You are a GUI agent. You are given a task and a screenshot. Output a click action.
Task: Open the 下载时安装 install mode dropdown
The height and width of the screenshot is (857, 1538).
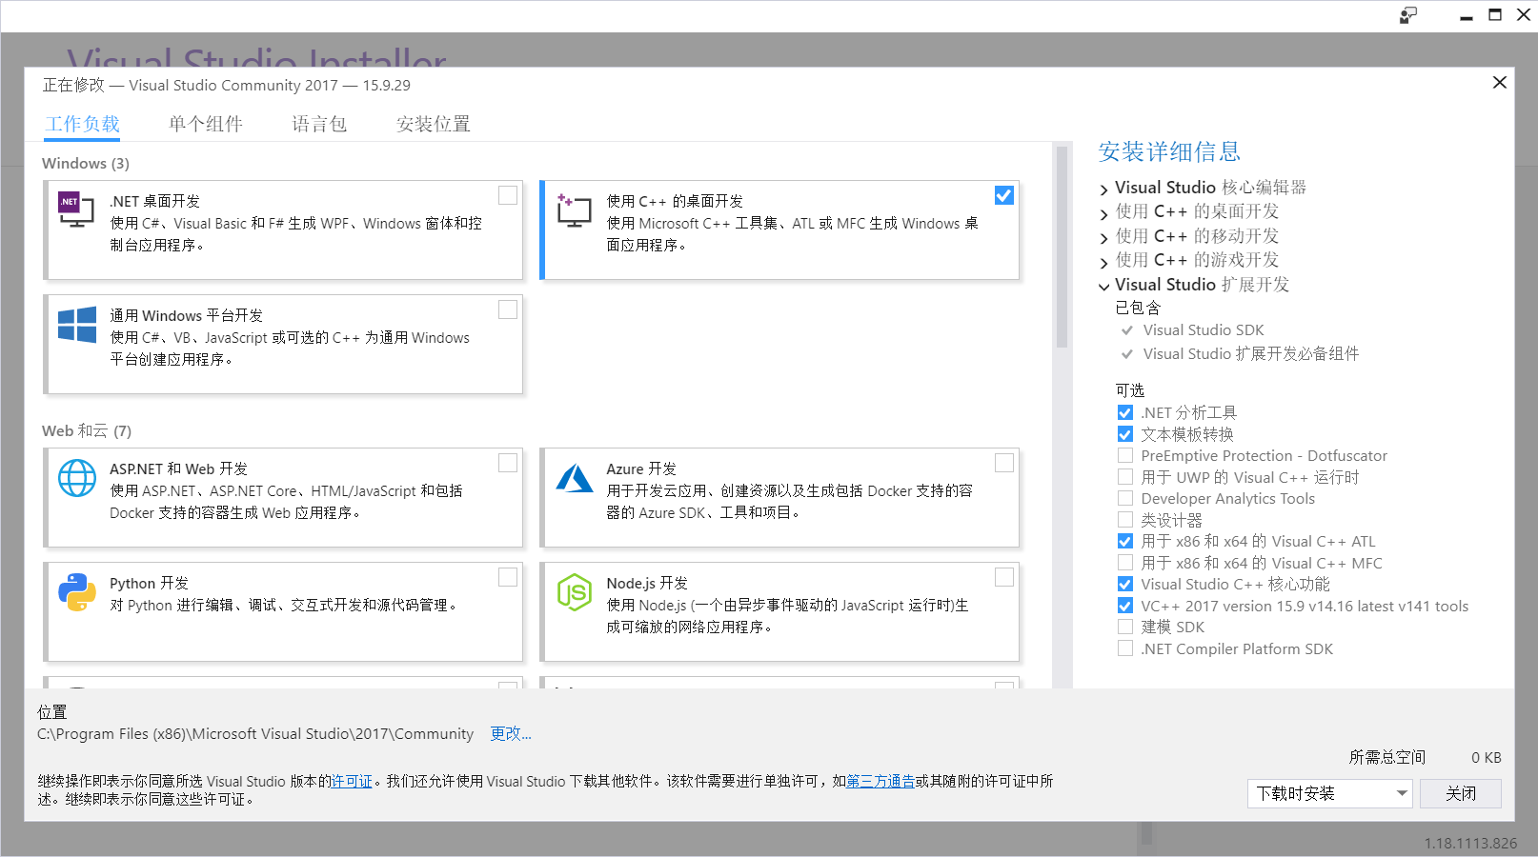(1329, 793)
